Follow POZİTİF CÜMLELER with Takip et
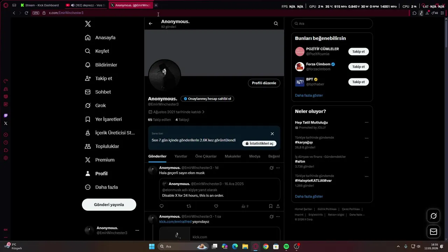 pos(358,51)
